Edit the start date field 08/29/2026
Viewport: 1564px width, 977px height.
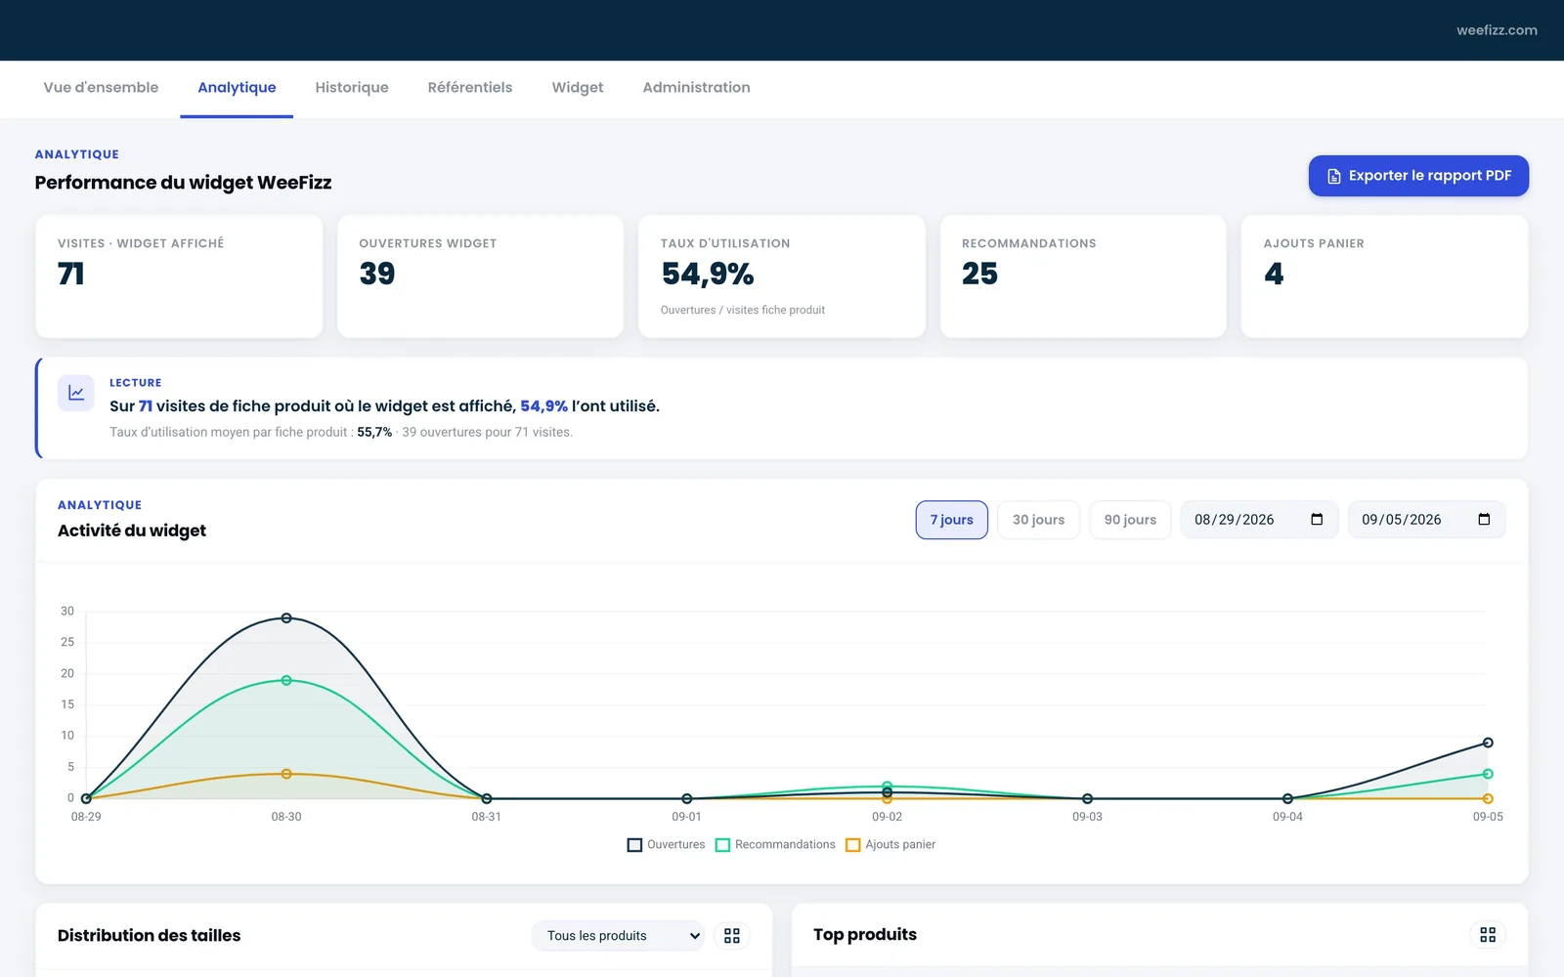[1259, 520]
